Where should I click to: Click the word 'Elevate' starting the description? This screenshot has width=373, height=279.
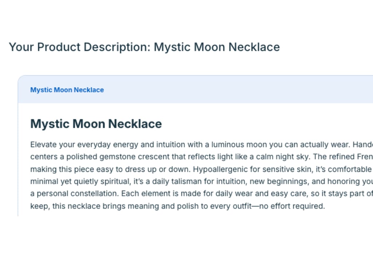[42, 145]
